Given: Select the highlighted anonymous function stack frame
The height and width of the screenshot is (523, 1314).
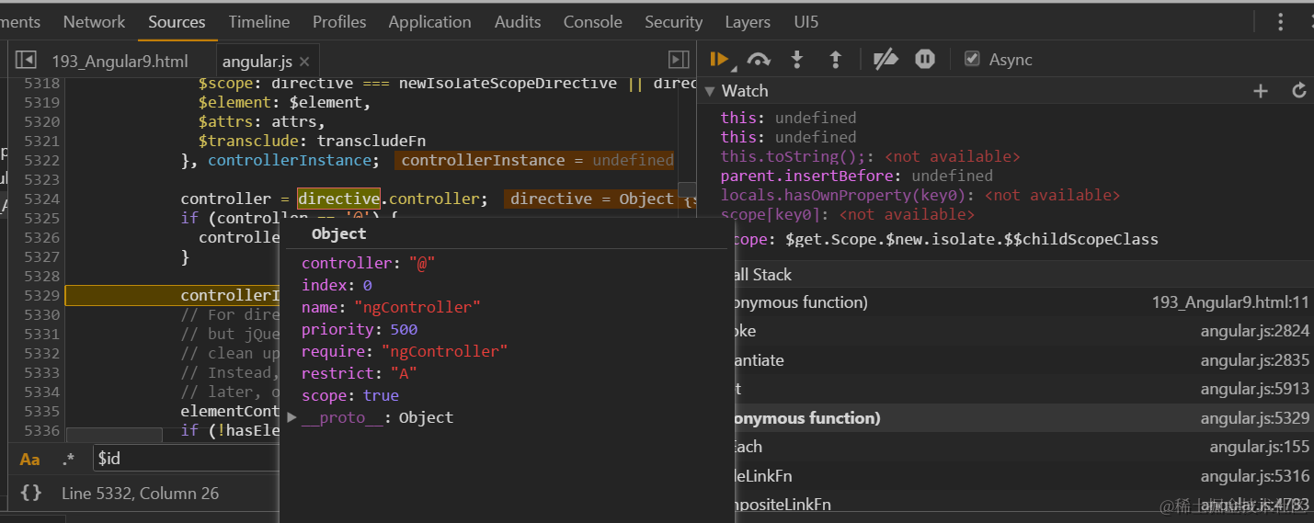Looking at the screenshot, I should tap(1023, 418).
